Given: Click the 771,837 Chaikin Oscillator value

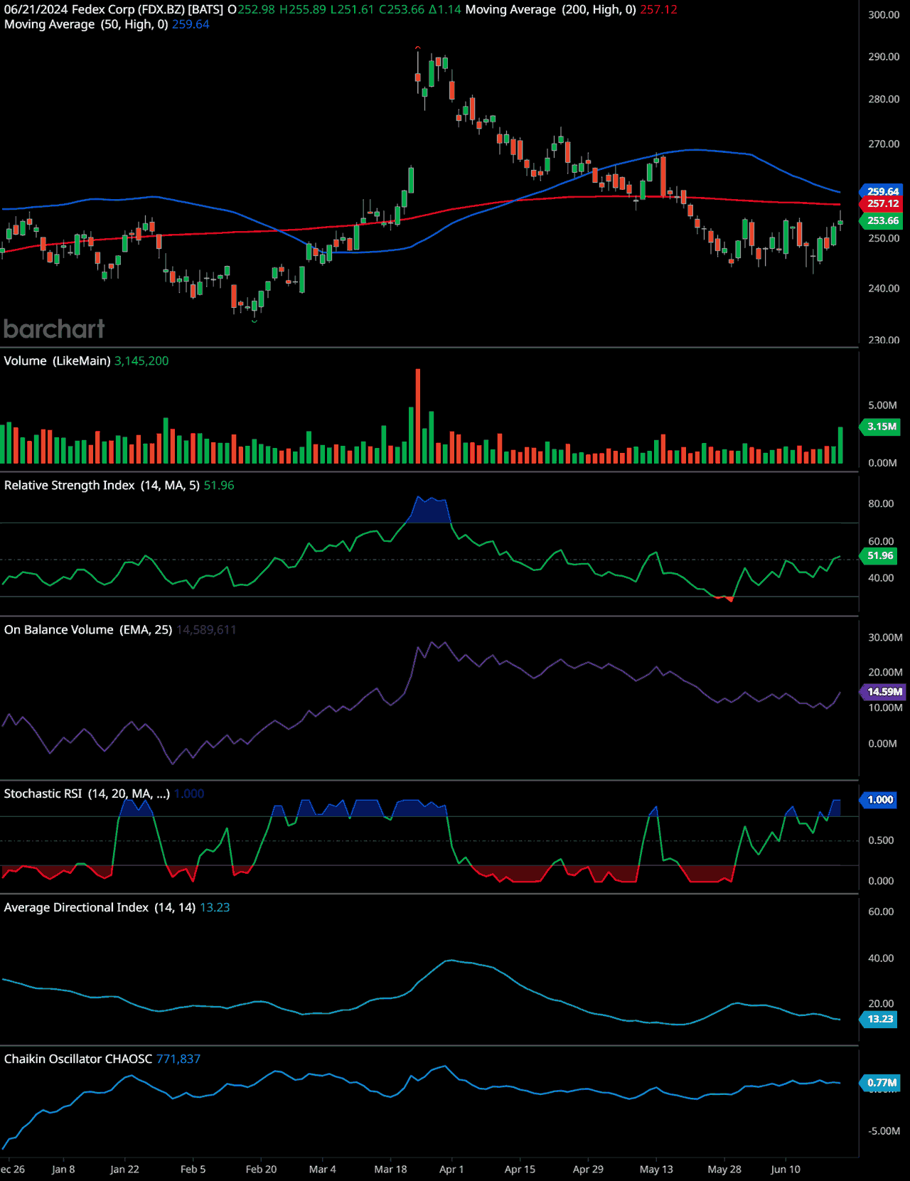Looking at the screenshot, I should [x=178, y=1059].
